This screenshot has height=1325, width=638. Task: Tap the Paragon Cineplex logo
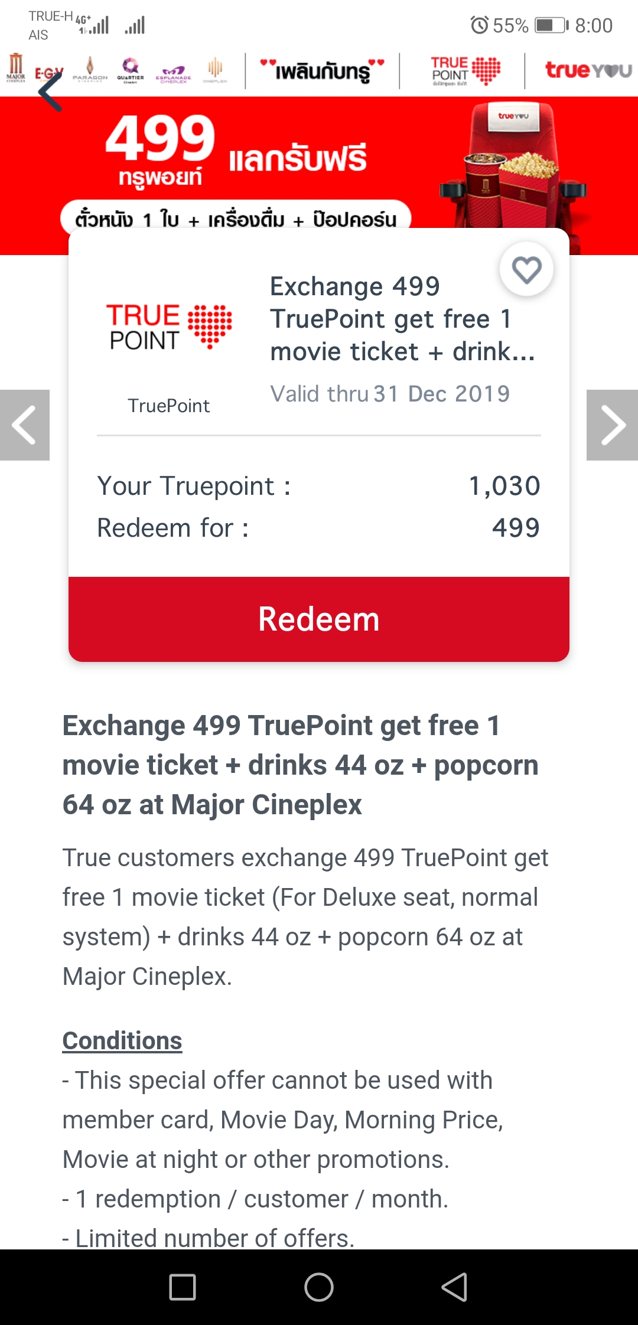pos(90,70)
